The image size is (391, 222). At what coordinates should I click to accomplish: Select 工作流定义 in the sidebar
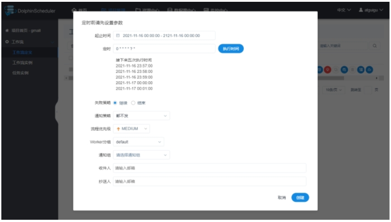[x=22, y=52]
